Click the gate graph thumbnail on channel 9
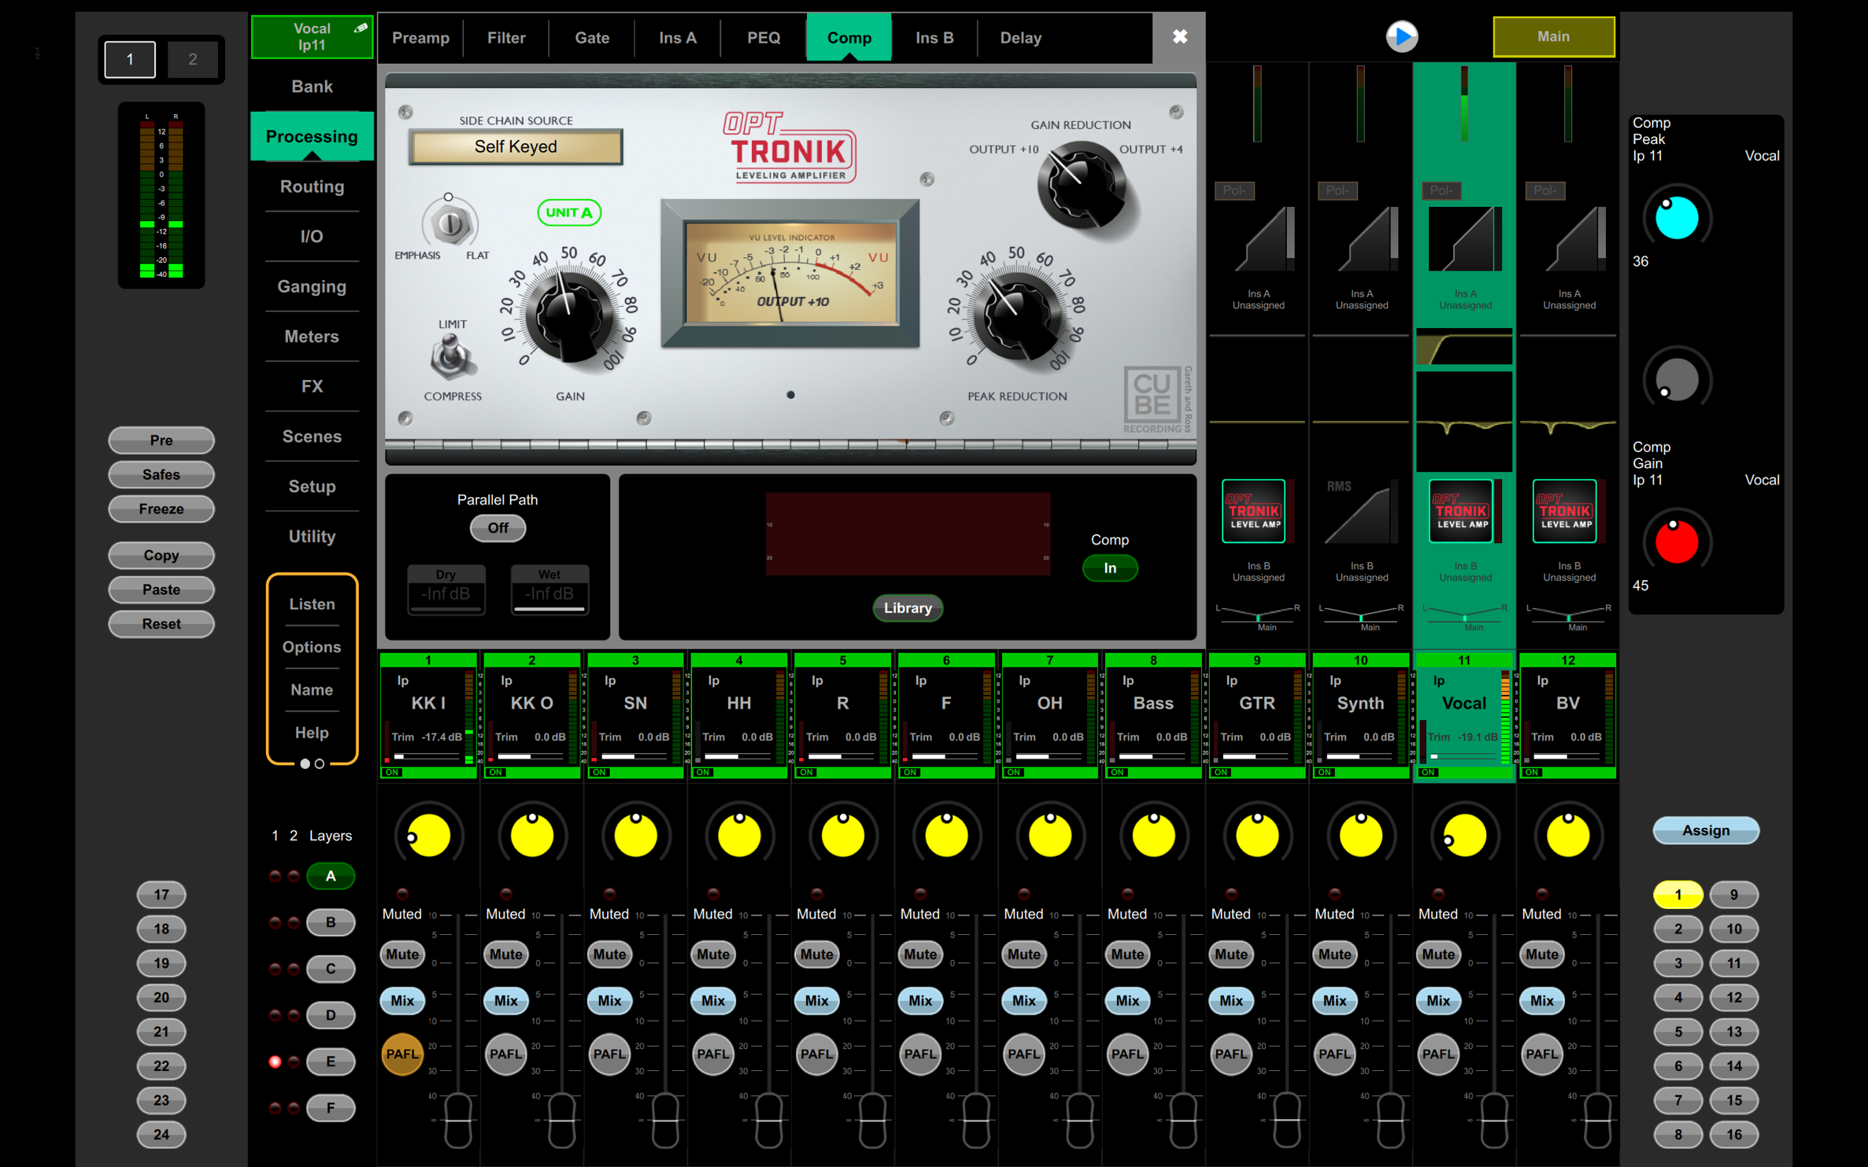The height and width of the screenshot is (1167, 1868). (1266, 240)
